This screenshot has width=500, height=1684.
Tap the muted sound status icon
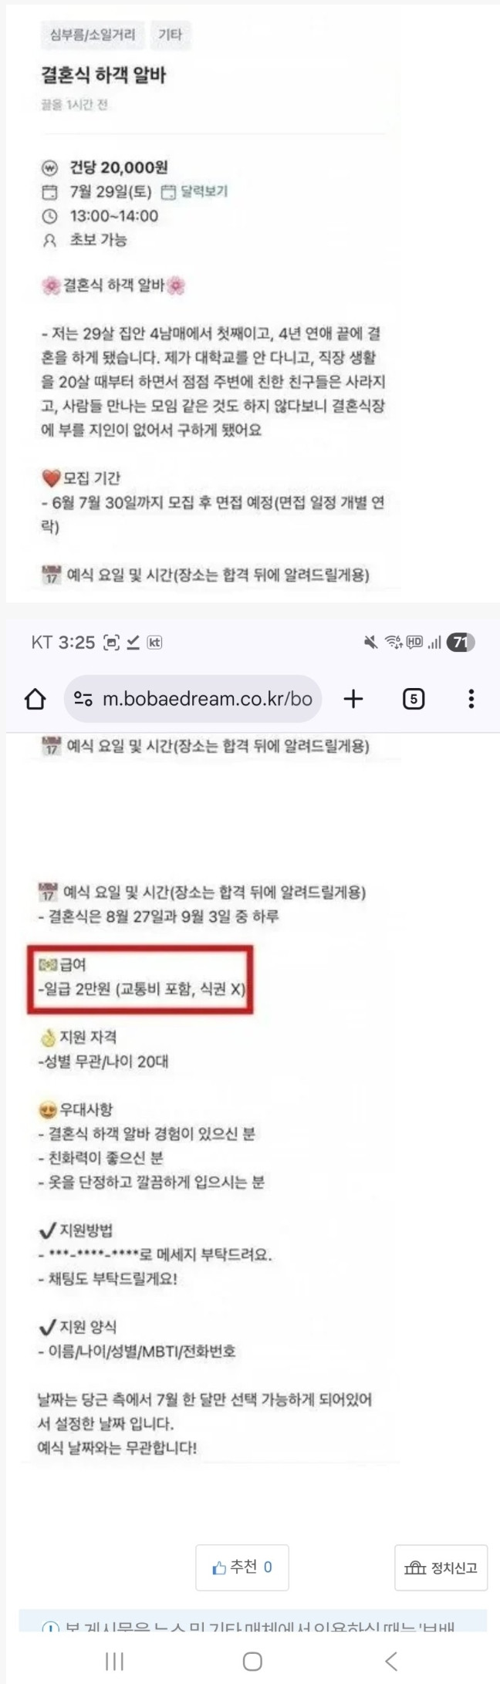tap(371, 642)
